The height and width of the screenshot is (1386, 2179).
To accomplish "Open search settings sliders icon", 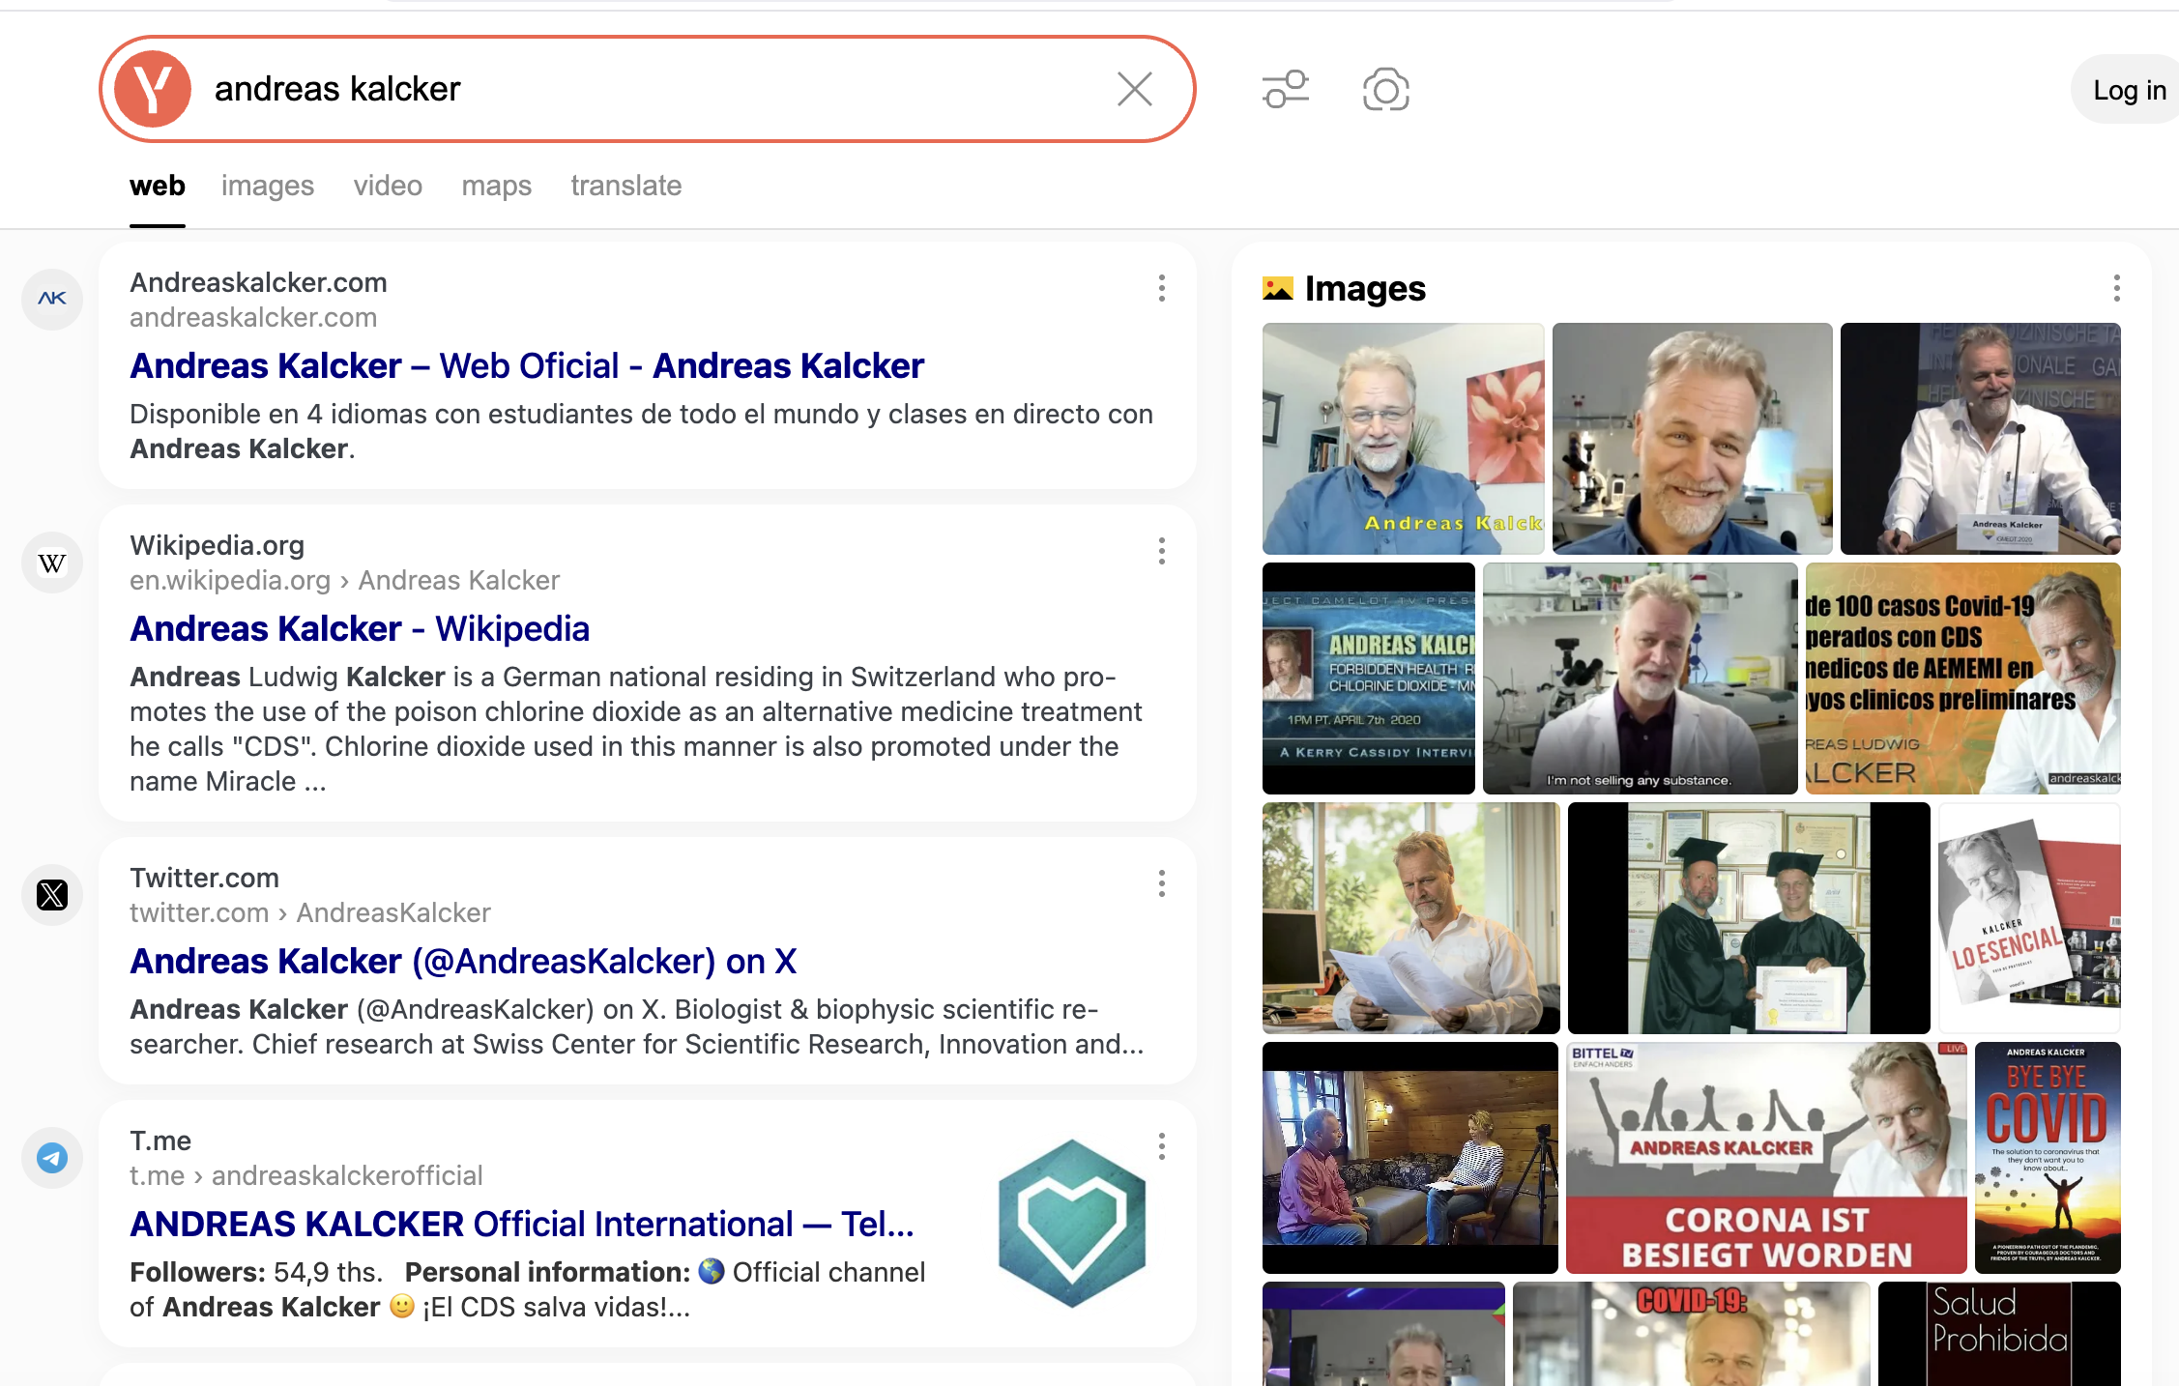I will pyautogui.click(x=1286, y=89).
